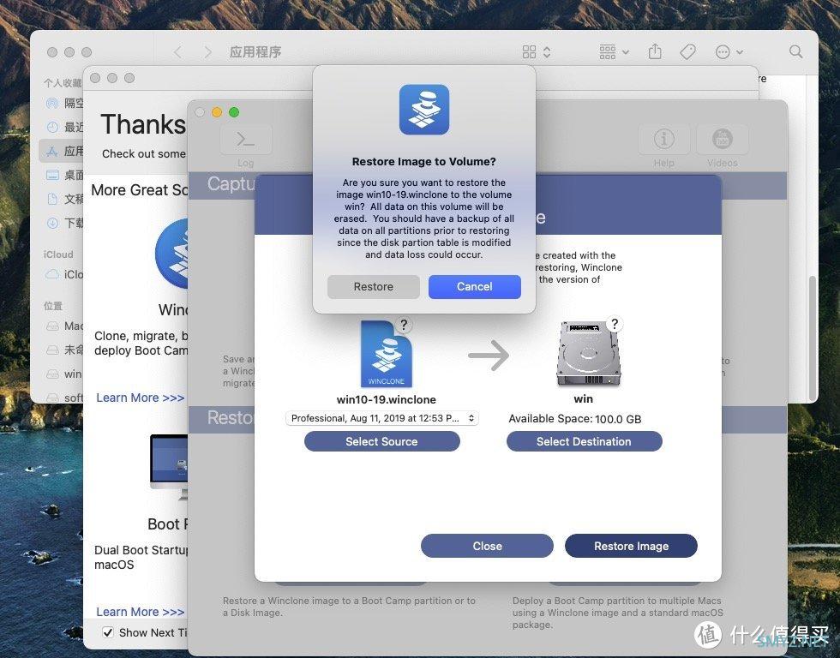Click the Select Destination button
The image size is (840, 658).
(x=584, y=442)
